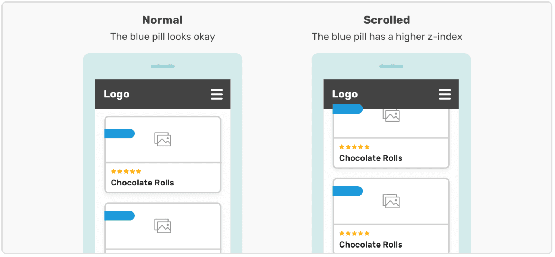Click the blue pill overlapping the Scrolled header
Viewport: 555px width, 257px height.
coord(347,109)
